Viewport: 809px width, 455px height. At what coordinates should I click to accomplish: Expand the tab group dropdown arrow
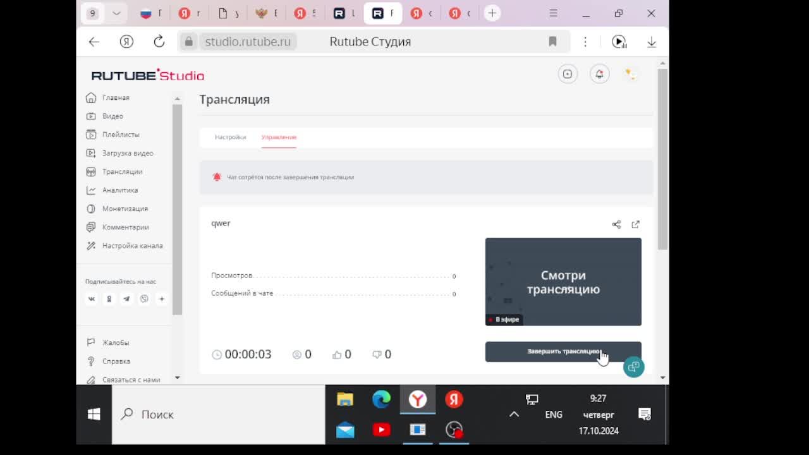point(116,13)
